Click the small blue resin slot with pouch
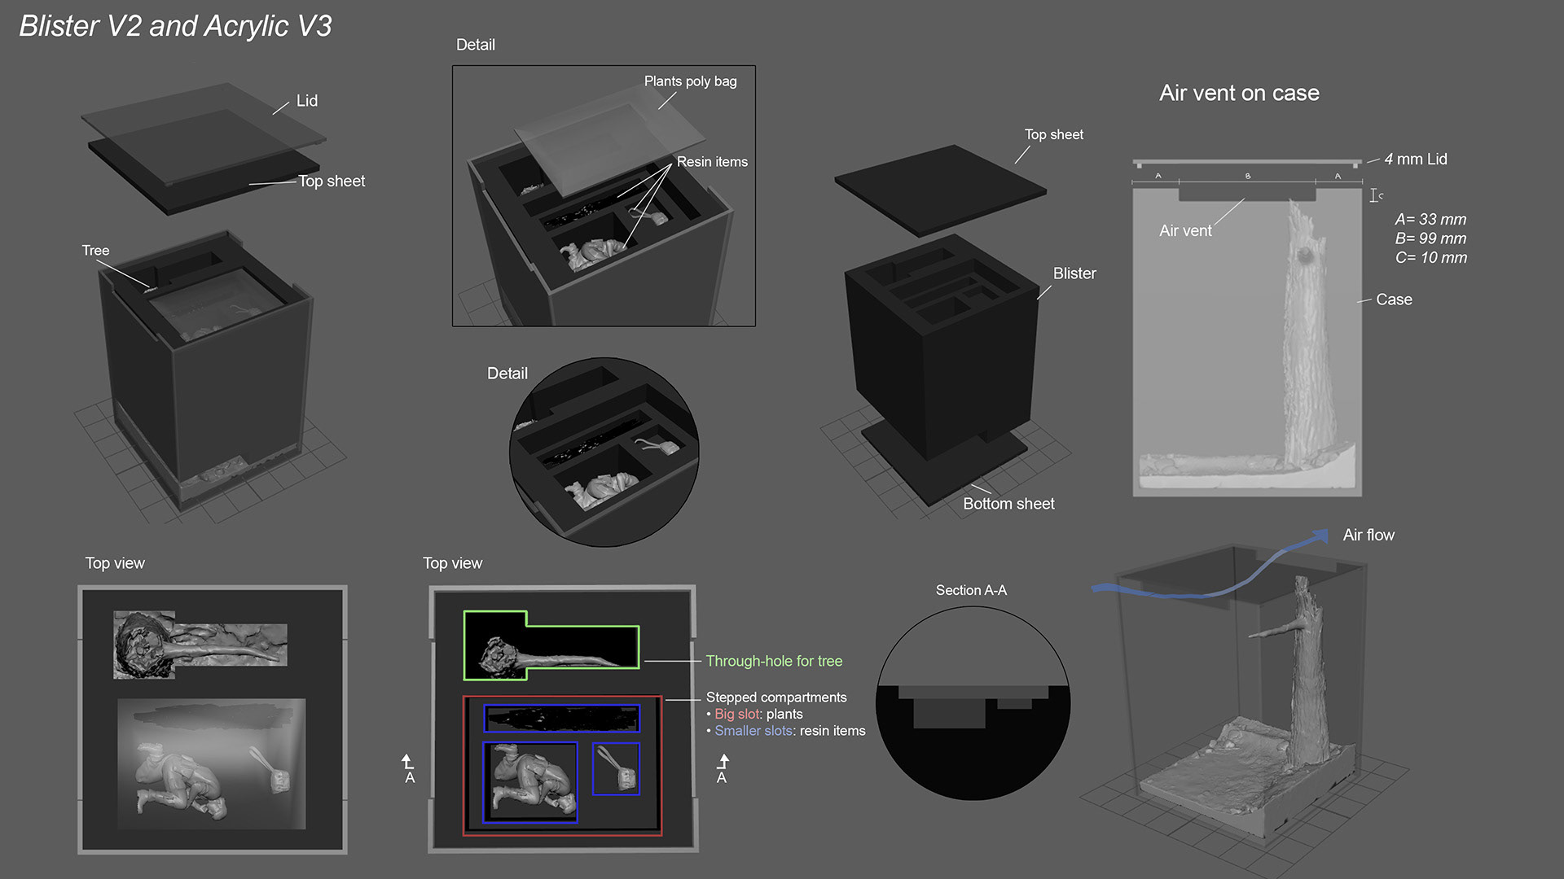The height and width of the screenshot is (879, 1564). (616, 768)
